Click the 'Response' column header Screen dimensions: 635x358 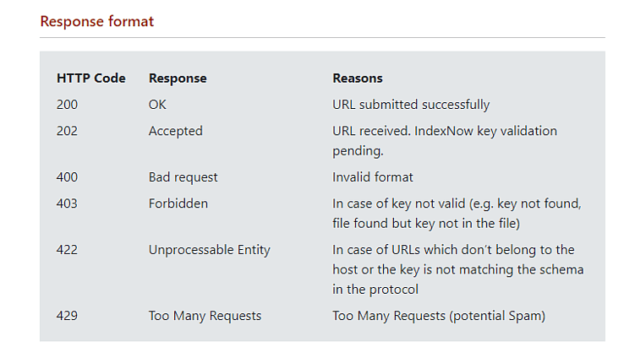178,79
